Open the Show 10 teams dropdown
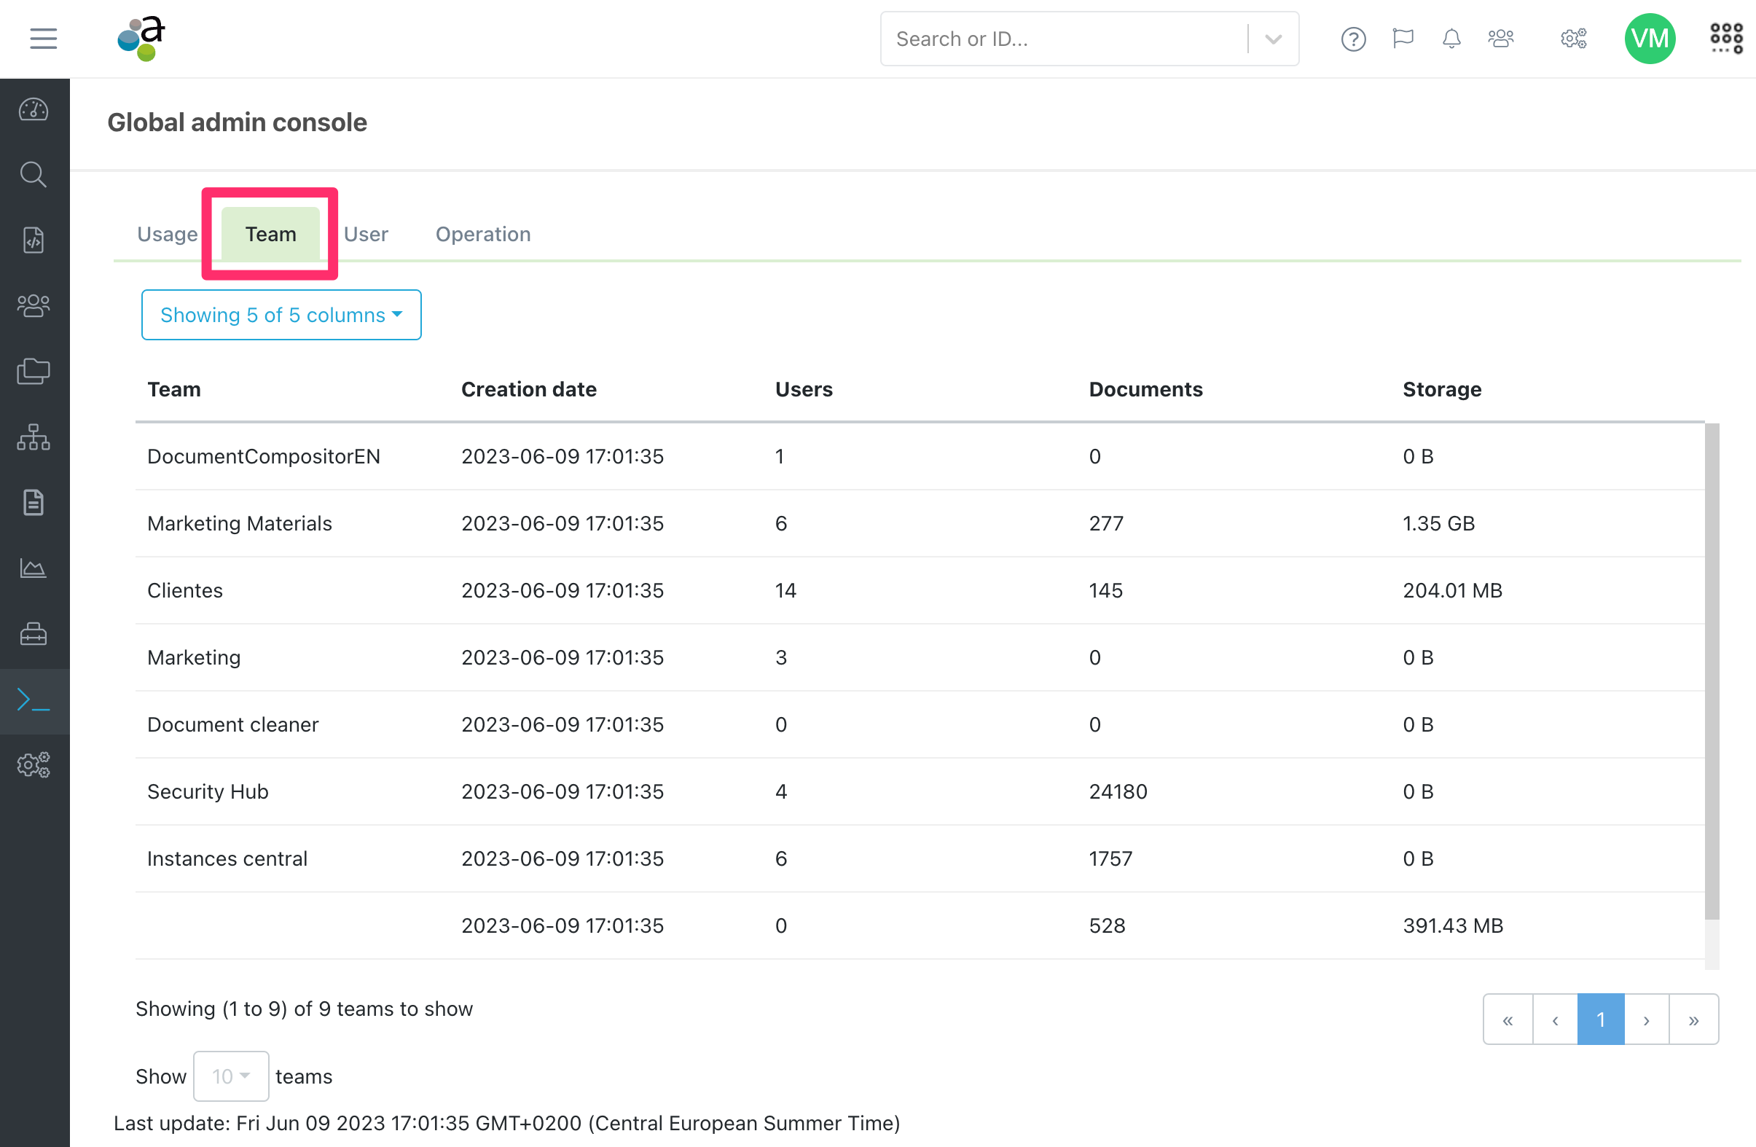The width and height of the screenshot is (1756, 1147). [231, 1076]
